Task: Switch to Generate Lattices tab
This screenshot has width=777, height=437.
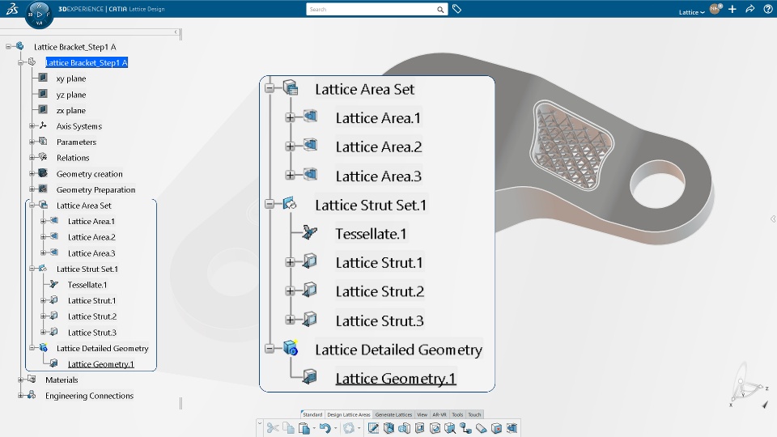Action: tap(393, 414)
